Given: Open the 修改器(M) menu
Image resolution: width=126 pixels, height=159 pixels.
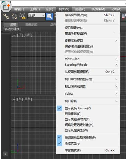Looking at the screenshot, I should coord(98,9).
